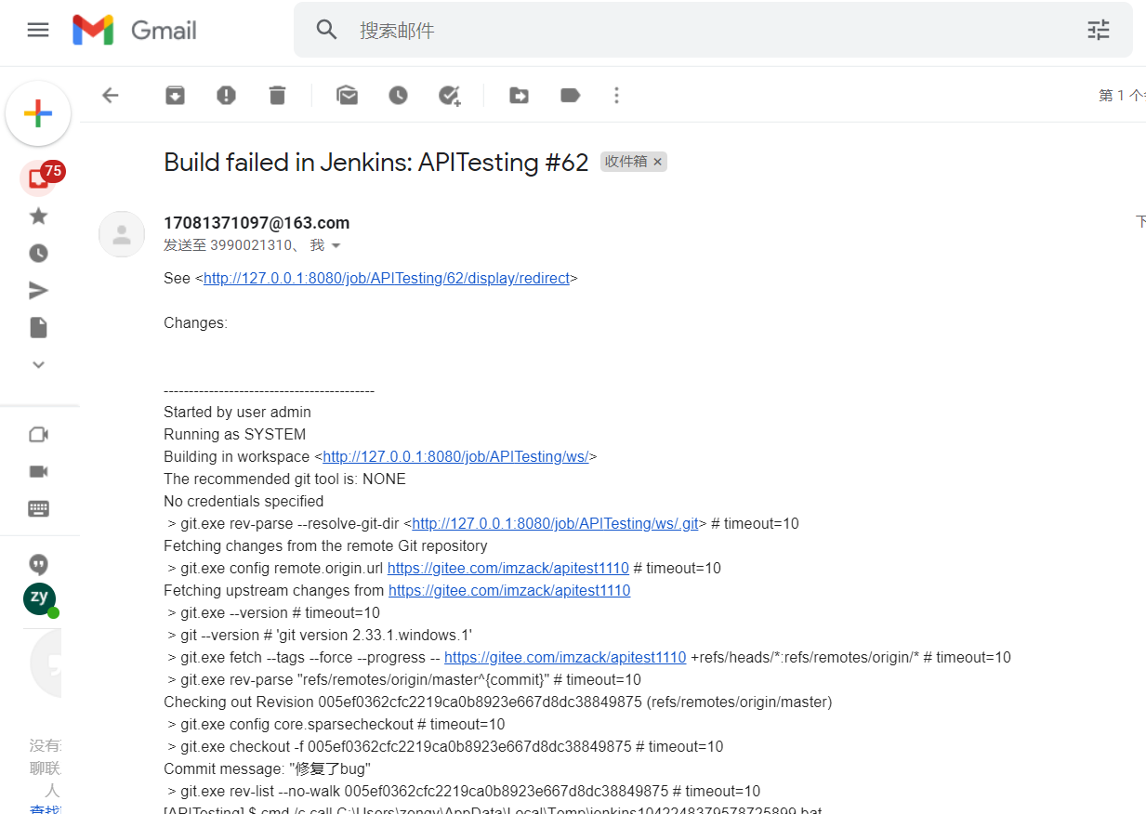Image resolution: width=1146 pixels, height=814 pixels.
Task: Click the zy account avatar
Action: (39, 598)
